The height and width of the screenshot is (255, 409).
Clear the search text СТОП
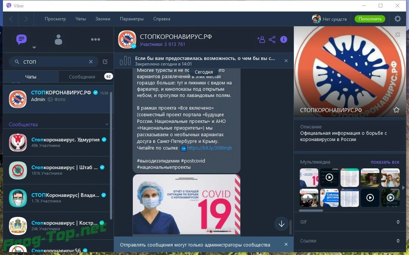[91, 62]
